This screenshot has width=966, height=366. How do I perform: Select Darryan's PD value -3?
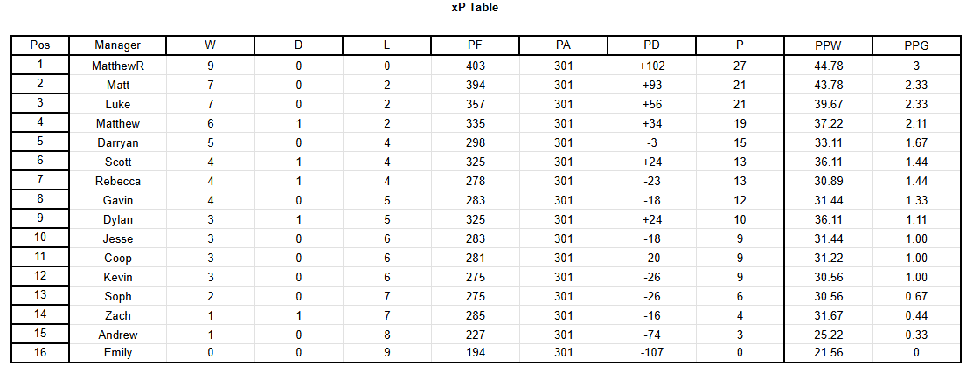coord(651,142)
